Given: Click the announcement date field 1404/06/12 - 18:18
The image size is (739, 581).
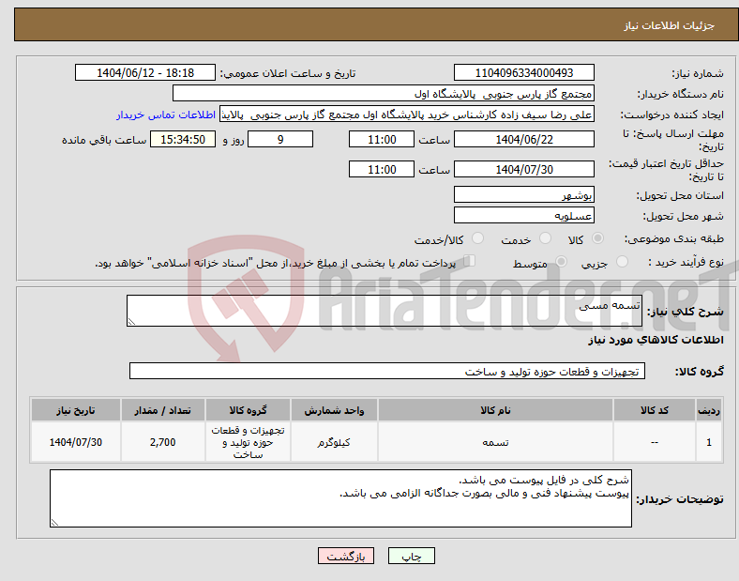Looking at the screenshot, I should [x=145, y=72].
